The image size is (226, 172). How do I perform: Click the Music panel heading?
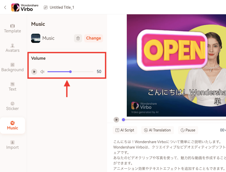point(38,24)
